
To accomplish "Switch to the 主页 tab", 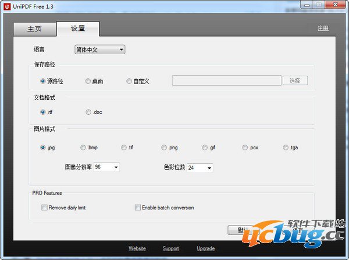I will tap(34, 29).
